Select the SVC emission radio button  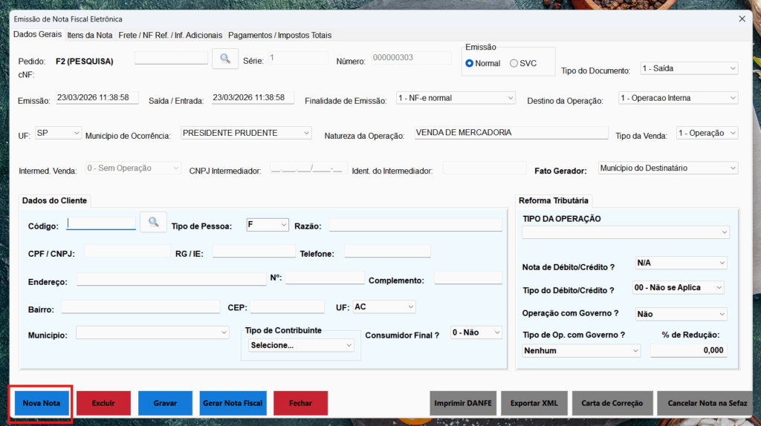[514, 63]
